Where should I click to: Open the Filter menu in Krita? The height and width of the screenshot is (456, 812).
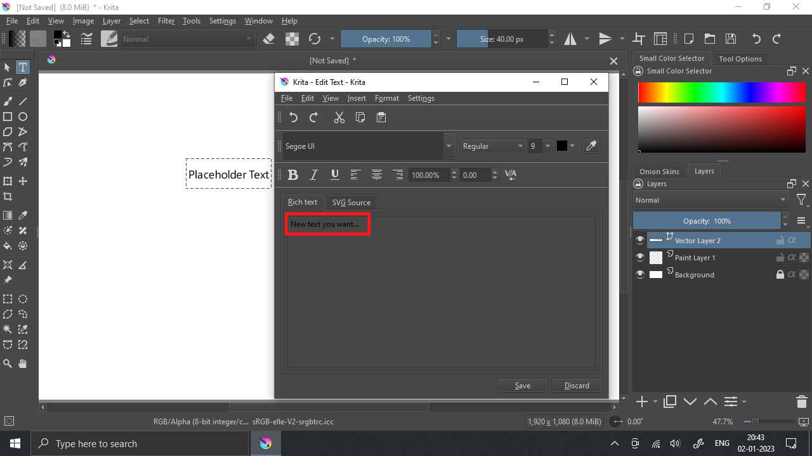[166, 21]
